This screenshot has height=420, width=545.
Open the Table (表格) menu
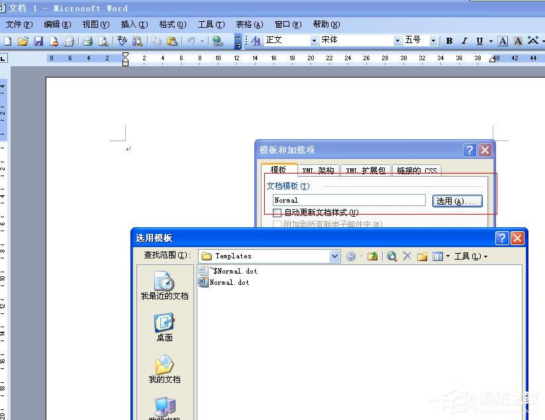point(249,25)
